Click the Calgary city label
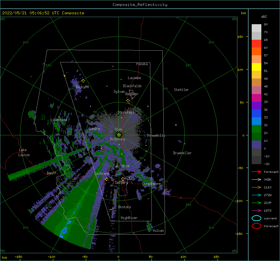This screenshot has width=280, height=261. (121, 182)
